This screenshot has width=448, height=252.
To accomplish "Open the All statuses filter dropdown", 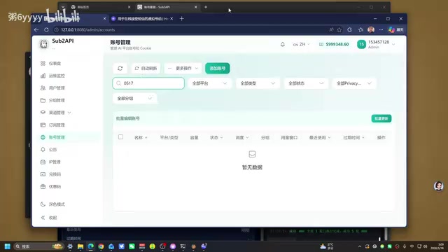I will click(x=306, y=83).
